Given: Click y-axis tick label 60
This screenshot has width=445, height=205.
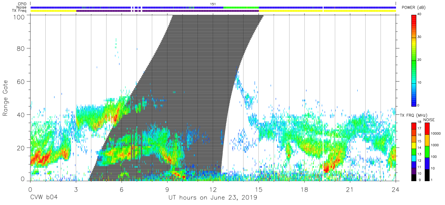Looking at the screenshot, I should click(x=21, y=81).
